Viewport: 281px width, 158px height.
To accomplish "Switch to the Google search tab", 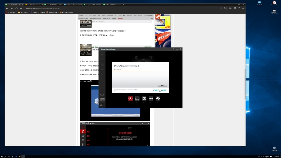I will [x=92, y=5].
